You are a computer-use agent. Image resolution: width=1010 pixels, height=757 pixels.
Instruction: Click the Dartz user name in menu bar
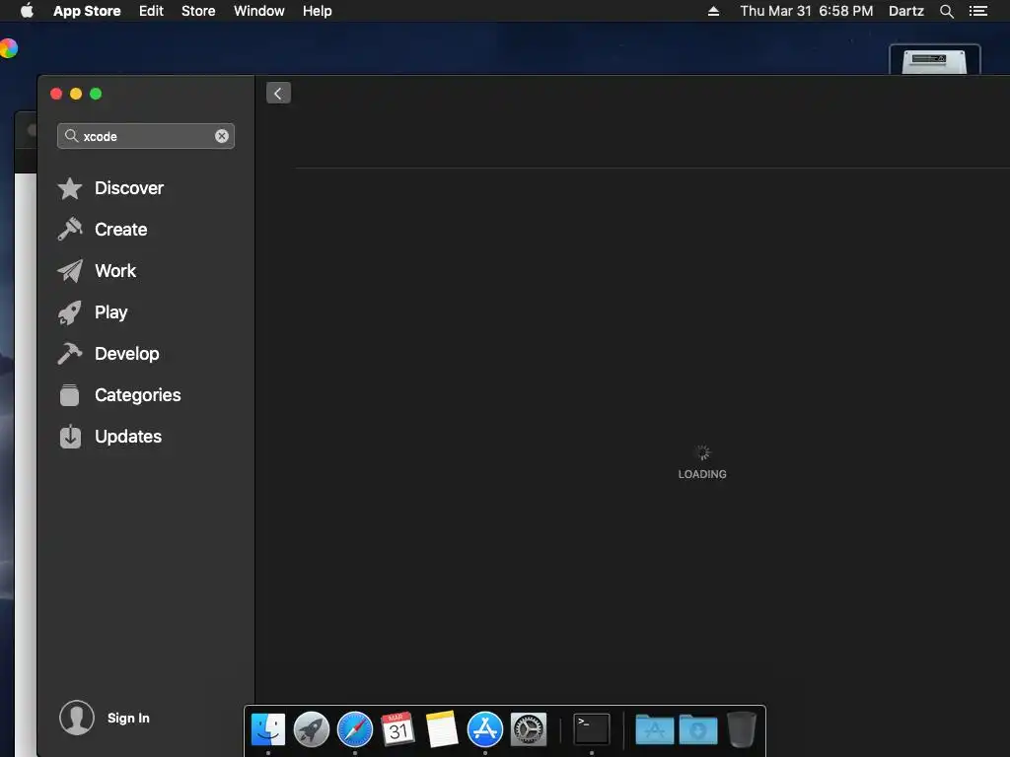tap(906, 11)
